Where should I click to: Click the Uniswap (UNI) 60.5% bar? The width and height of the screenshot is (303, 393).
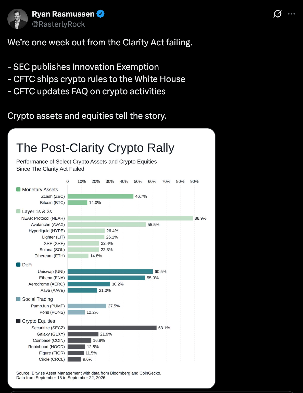tap(110, 271)
